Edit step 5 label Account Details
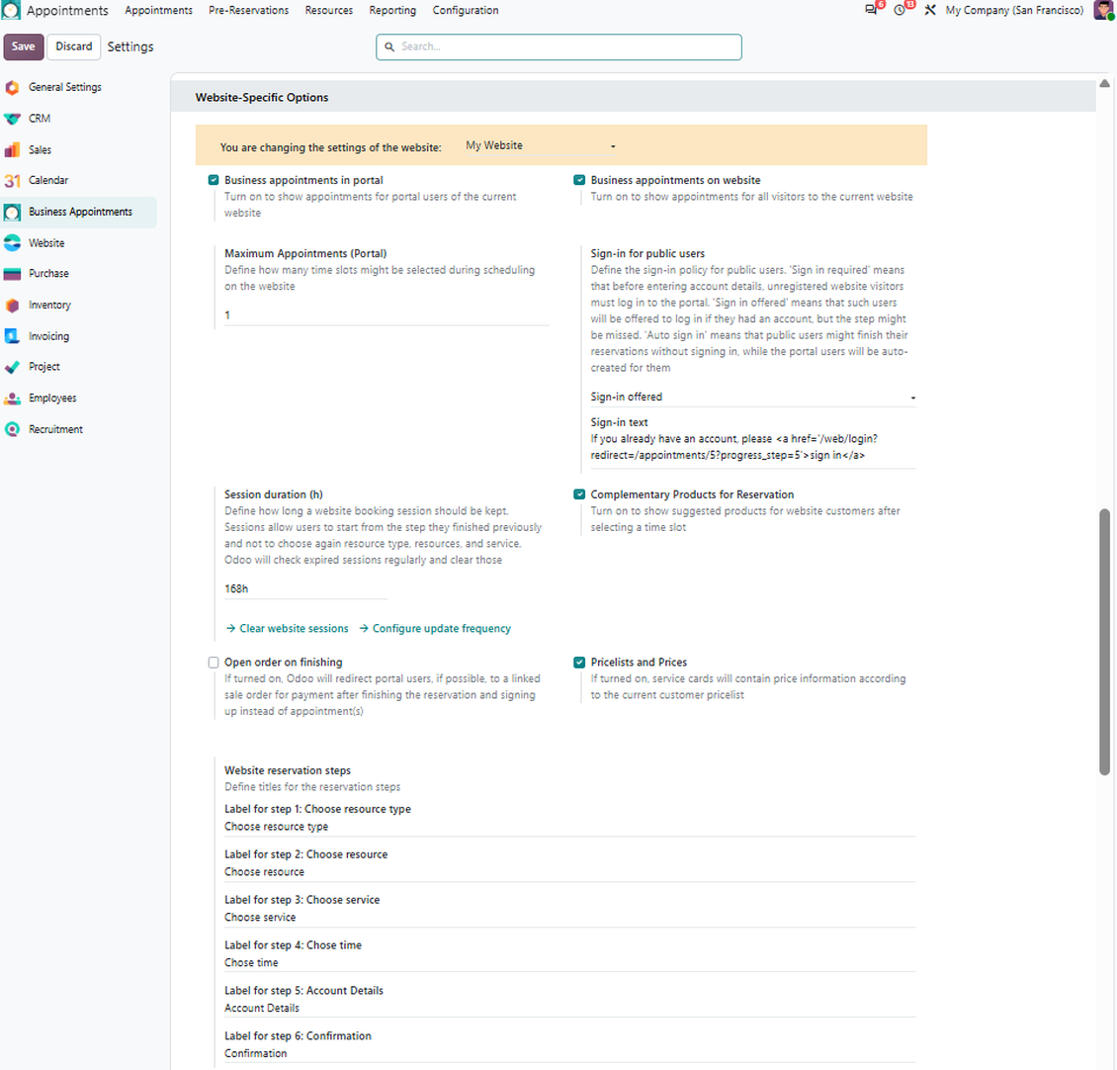 click(569, 1008)
